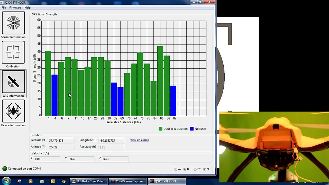Screen dimensions: 329x185
Task: Click the green bar for satellite 13
Action: [x=81, y=93]
